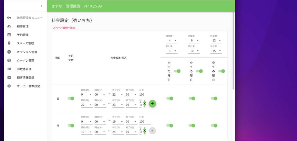
Task: Click Sunday's first 料金 field showing 100
Action: (145, 95)
